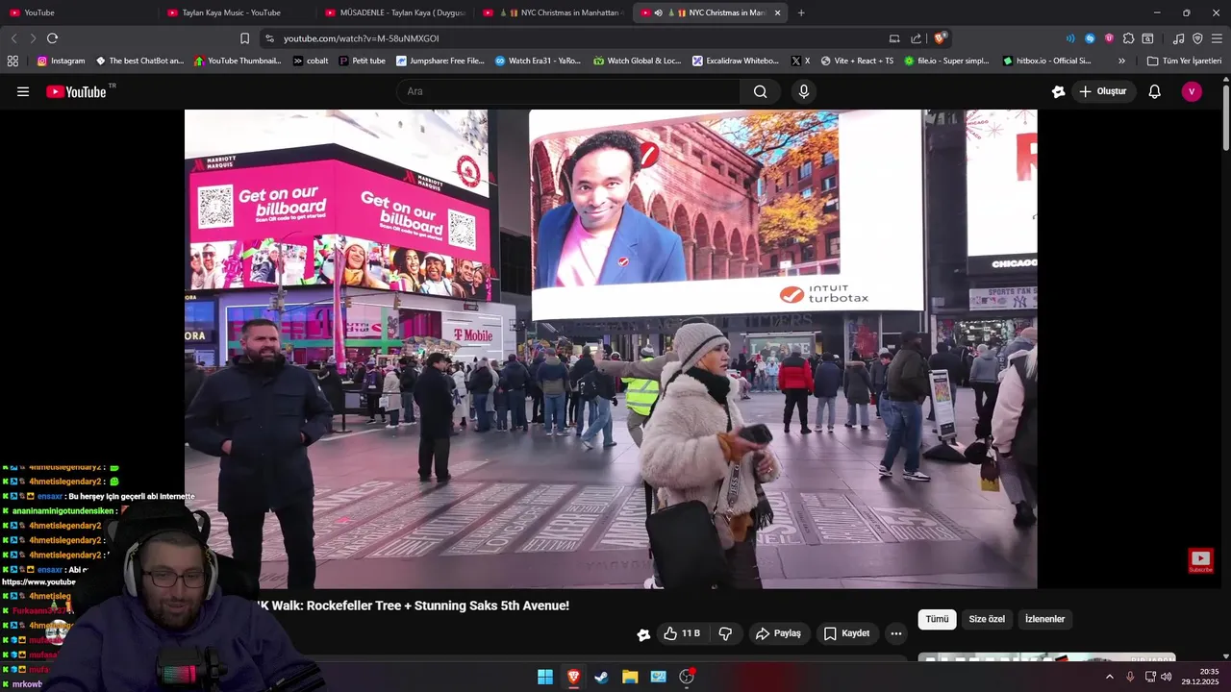
Task: Bookmark this page from address bar
Action: 244,38
